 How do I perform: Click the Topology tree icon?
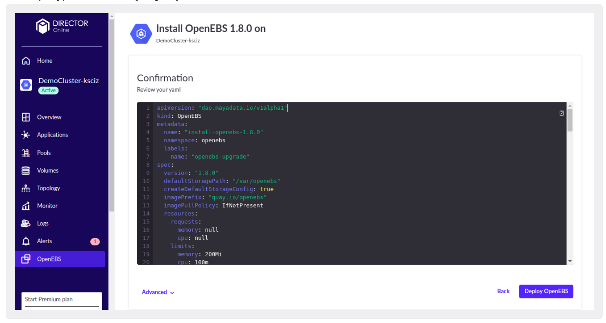pos(26,188)
